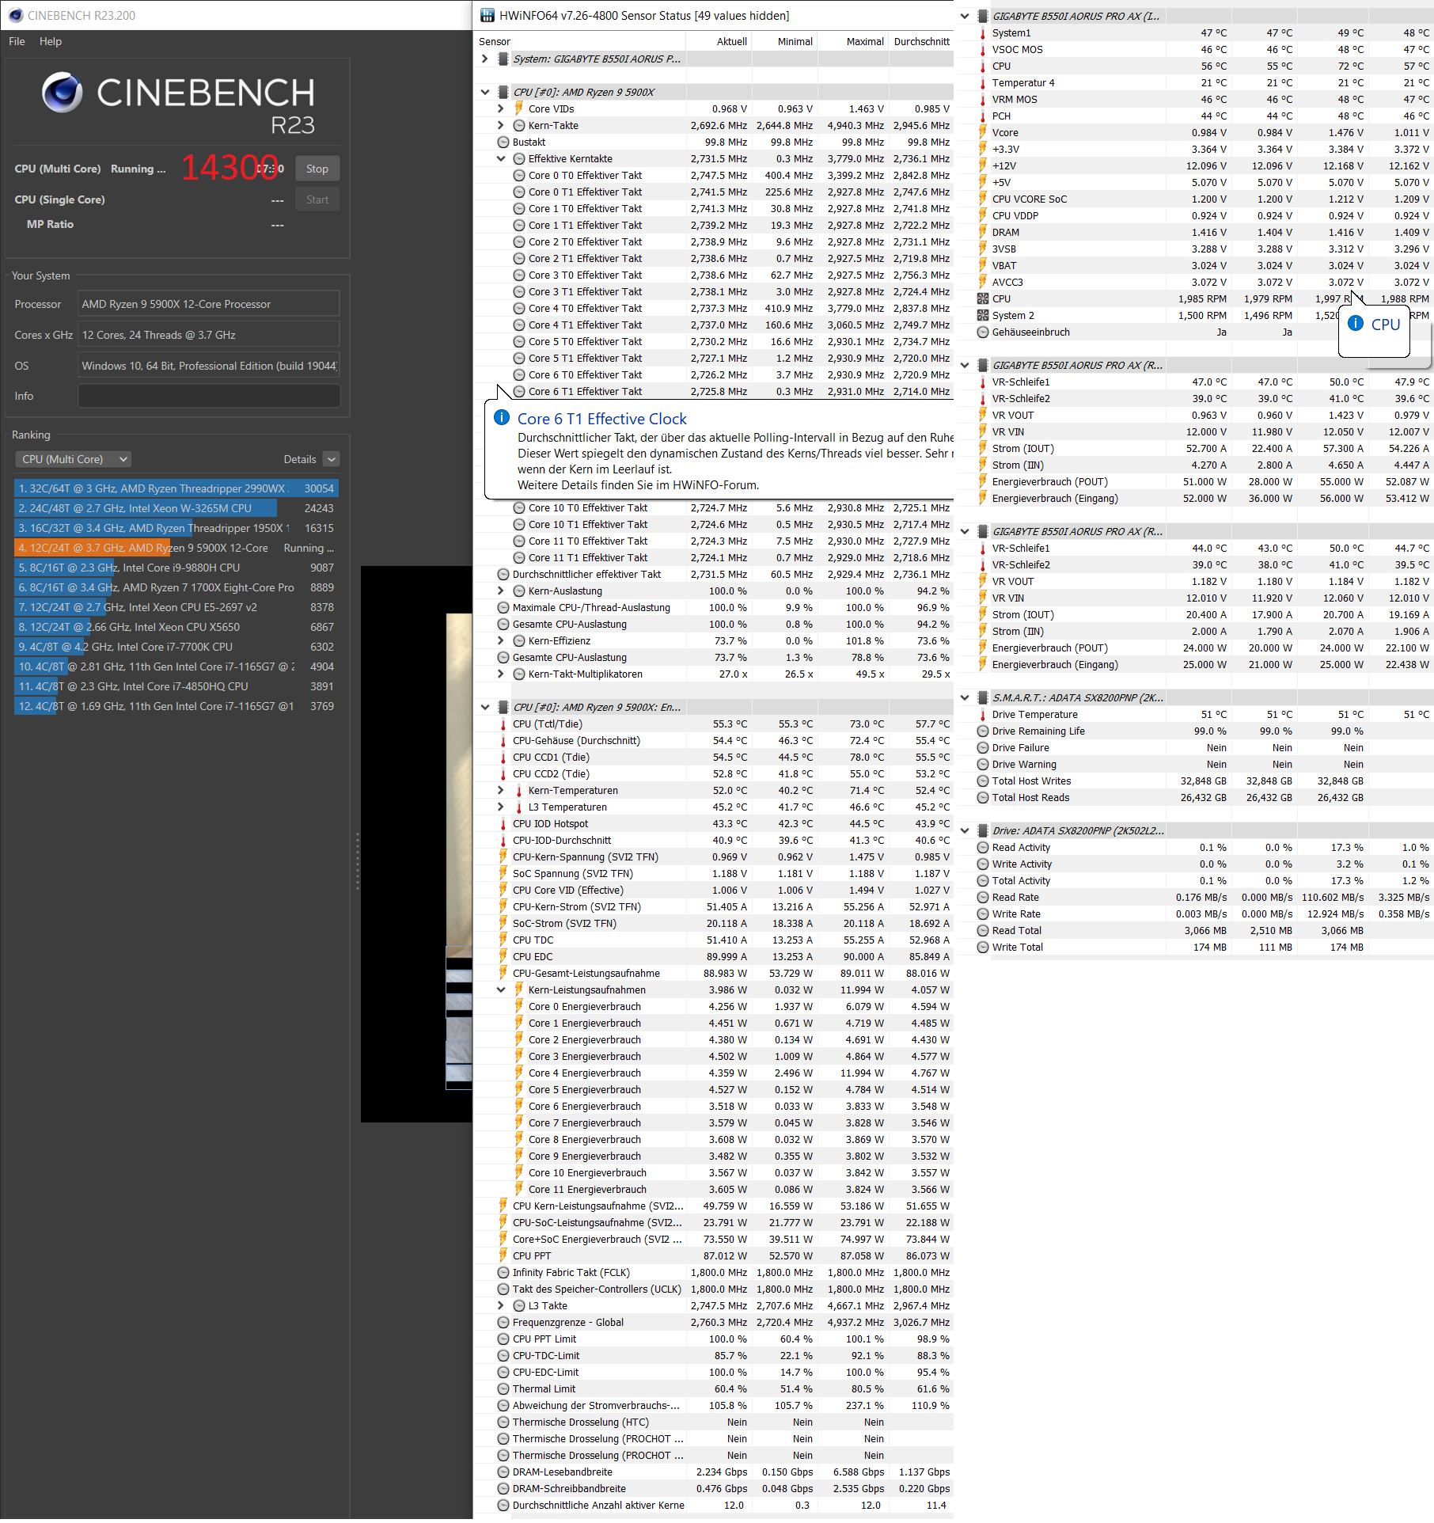Click the lightning icon next to Vcore
Image resolution: width=1434 pixels, height=1523 pixels.
point(983,132)
